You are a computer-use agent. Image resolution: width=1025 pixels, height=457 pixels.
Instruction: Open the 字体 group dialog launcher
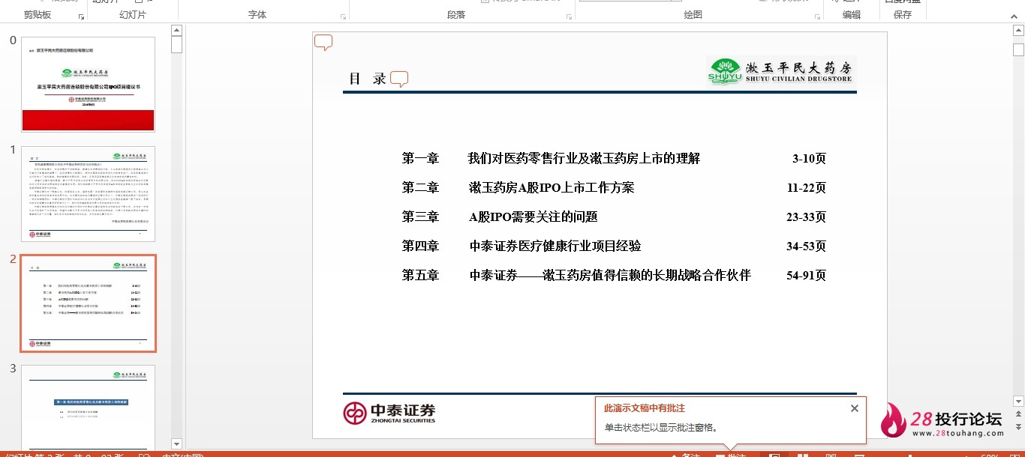343,16
